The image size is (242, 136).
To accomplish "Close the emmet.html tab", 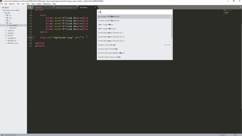I will 95,8.
